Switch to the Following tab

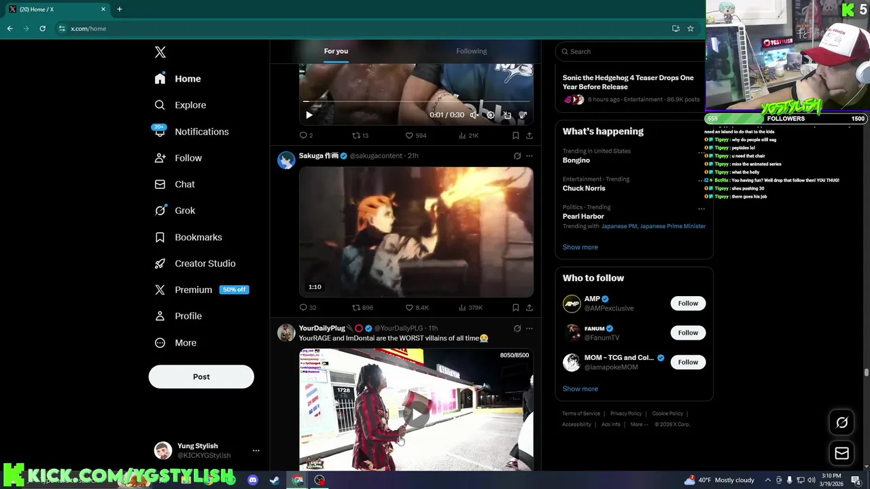471,51
